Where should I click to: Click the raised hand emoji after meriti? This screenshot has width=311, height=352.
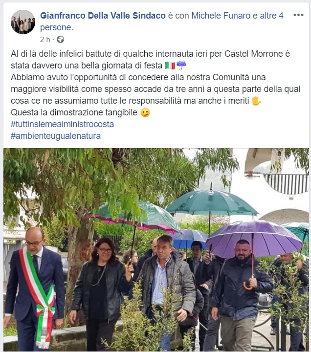[x=256, y=101]
